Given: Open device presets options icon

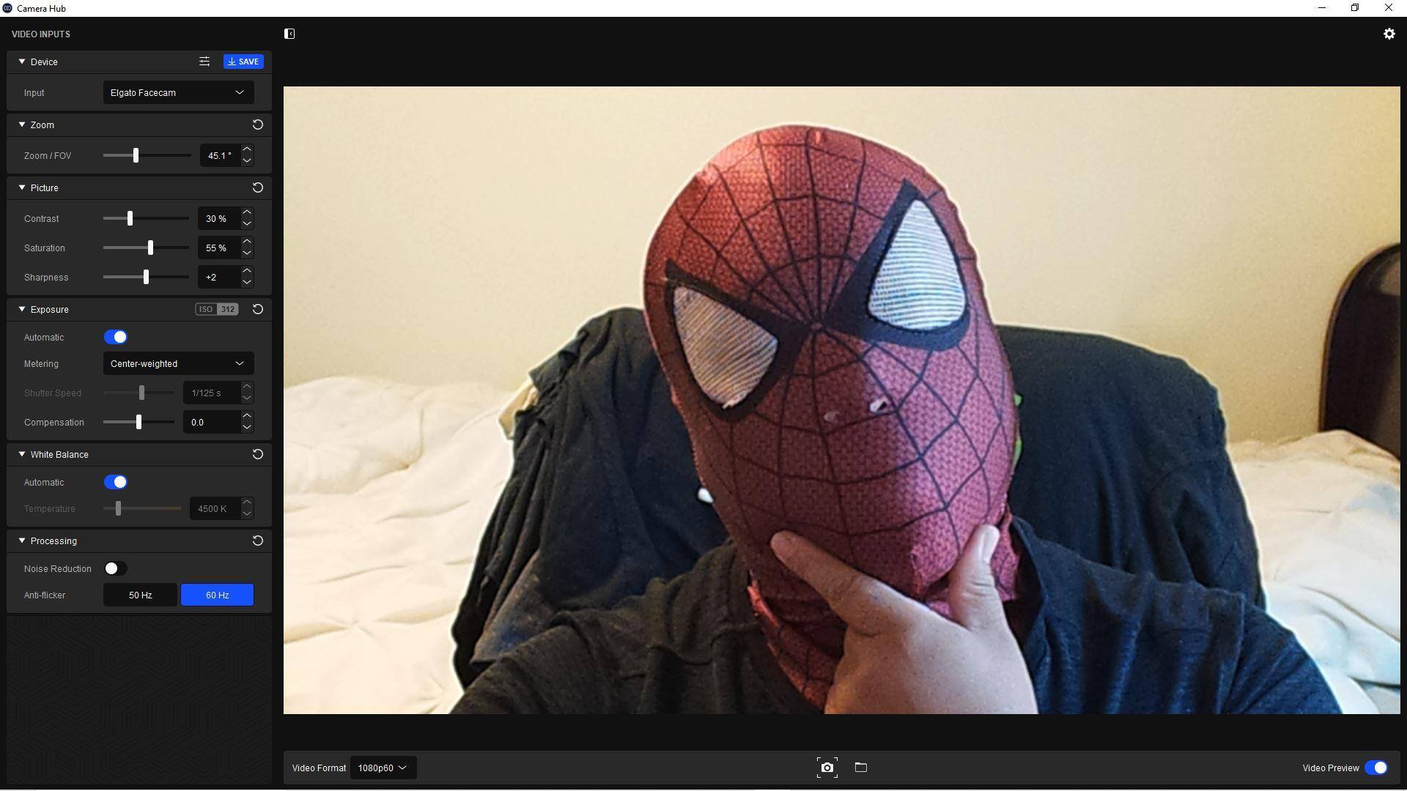Looking at the screenshot, I should click(204, 62).
